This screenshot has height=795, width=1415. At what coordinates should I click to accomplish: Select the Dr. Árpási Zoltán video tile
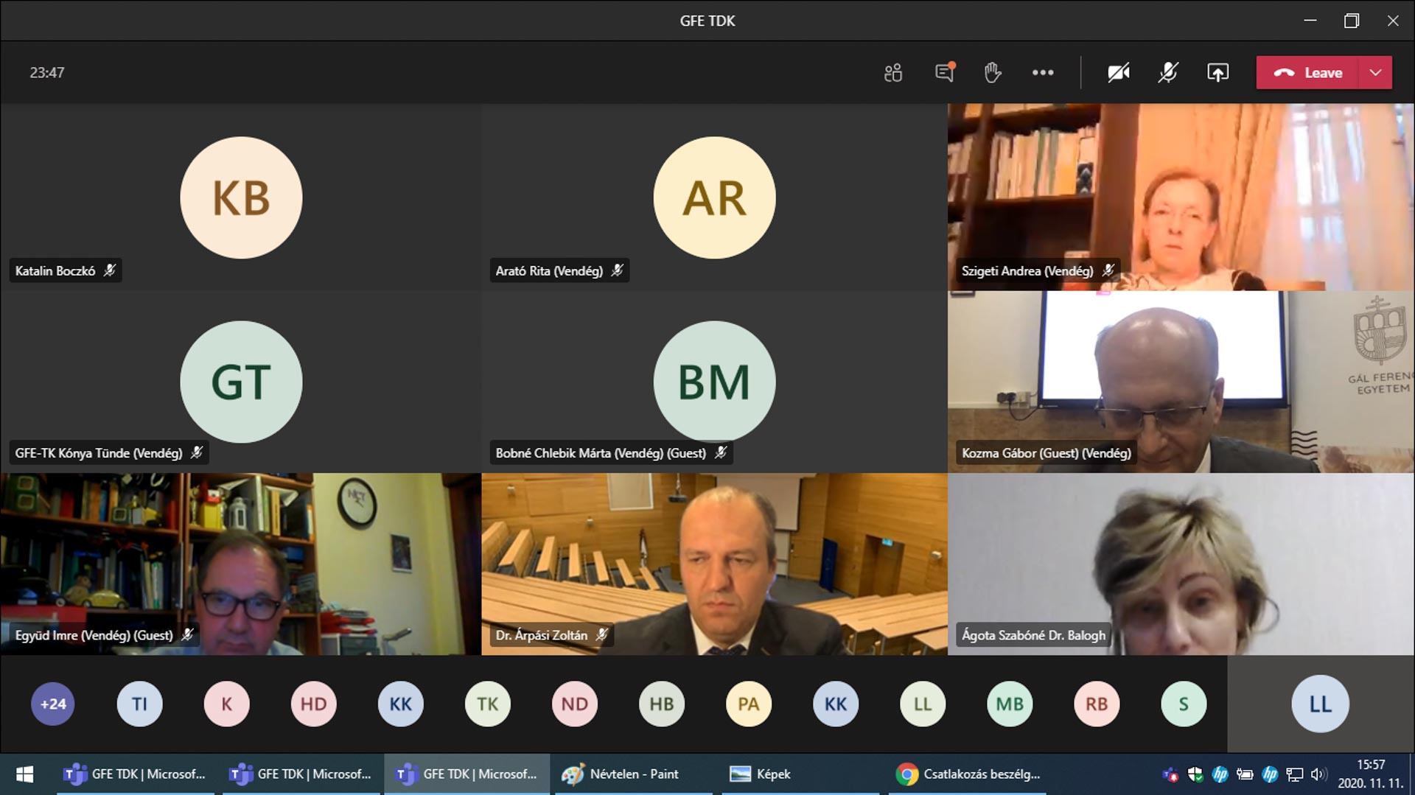pos(713,564)
